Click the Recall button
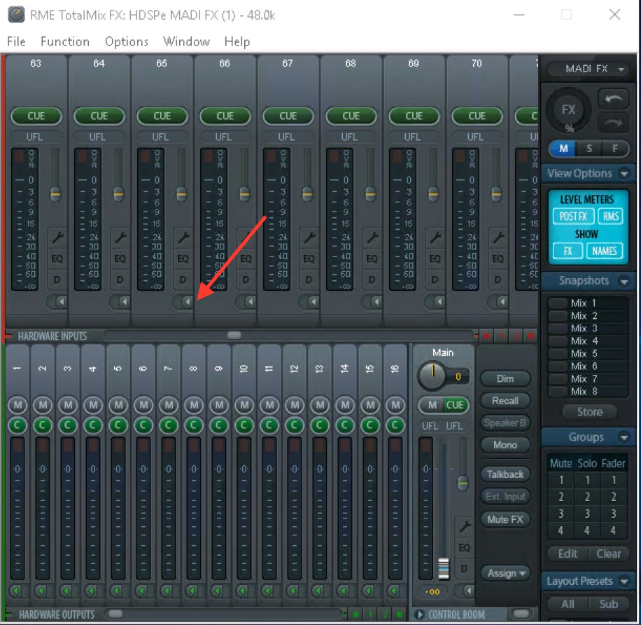 pos(505,401)
